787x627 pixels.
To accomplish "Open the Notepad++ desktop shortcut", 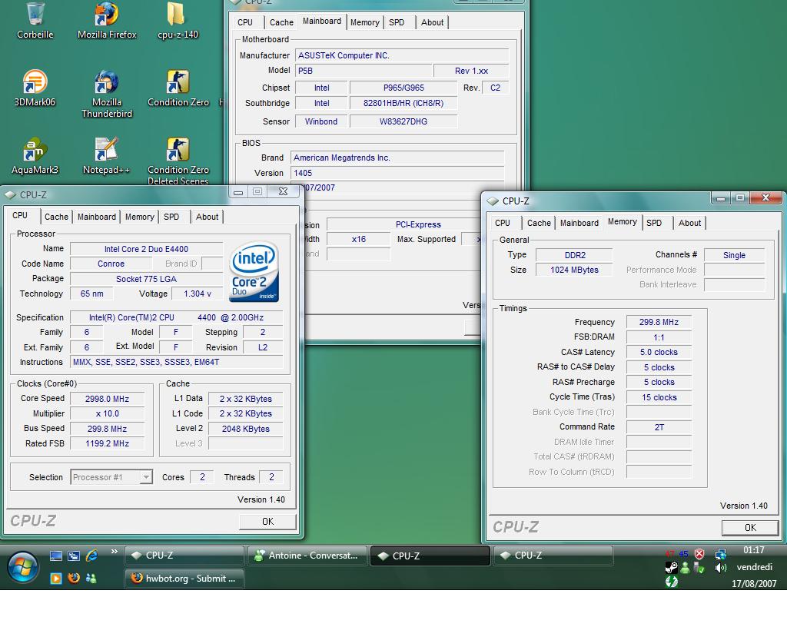I will point(106,155).
